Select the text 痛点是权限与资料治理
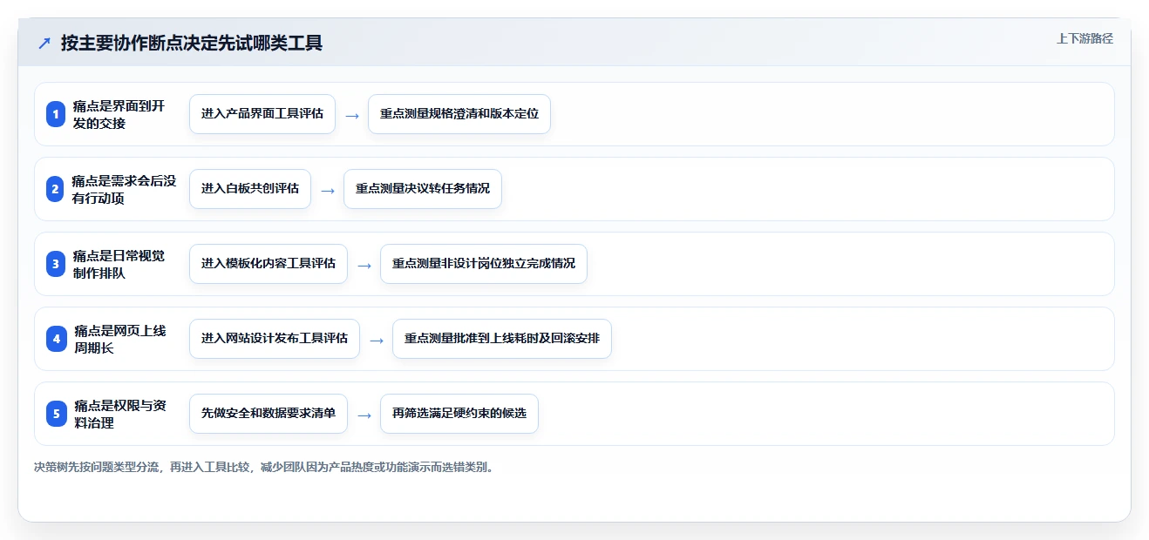The width and height of the screenshot is (1149, 540). click(119, 414)
